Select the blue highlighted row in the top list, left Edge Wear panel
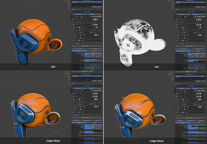 tap(87, 76)
